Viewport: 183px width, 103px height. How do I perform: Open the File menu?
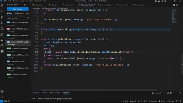[5, 1]
